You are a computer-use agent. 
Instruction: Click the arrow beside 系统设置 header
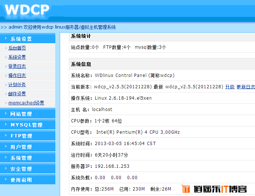coord(6,38)
